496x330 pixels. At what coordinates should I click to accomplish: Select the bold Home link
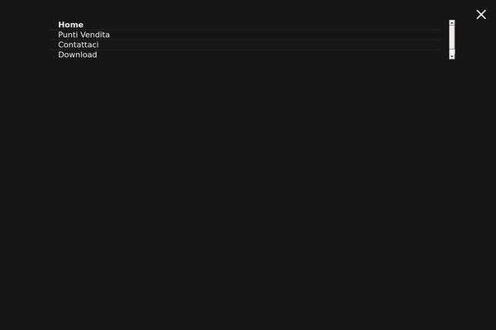pyautogui.click(x=71, y=25)
